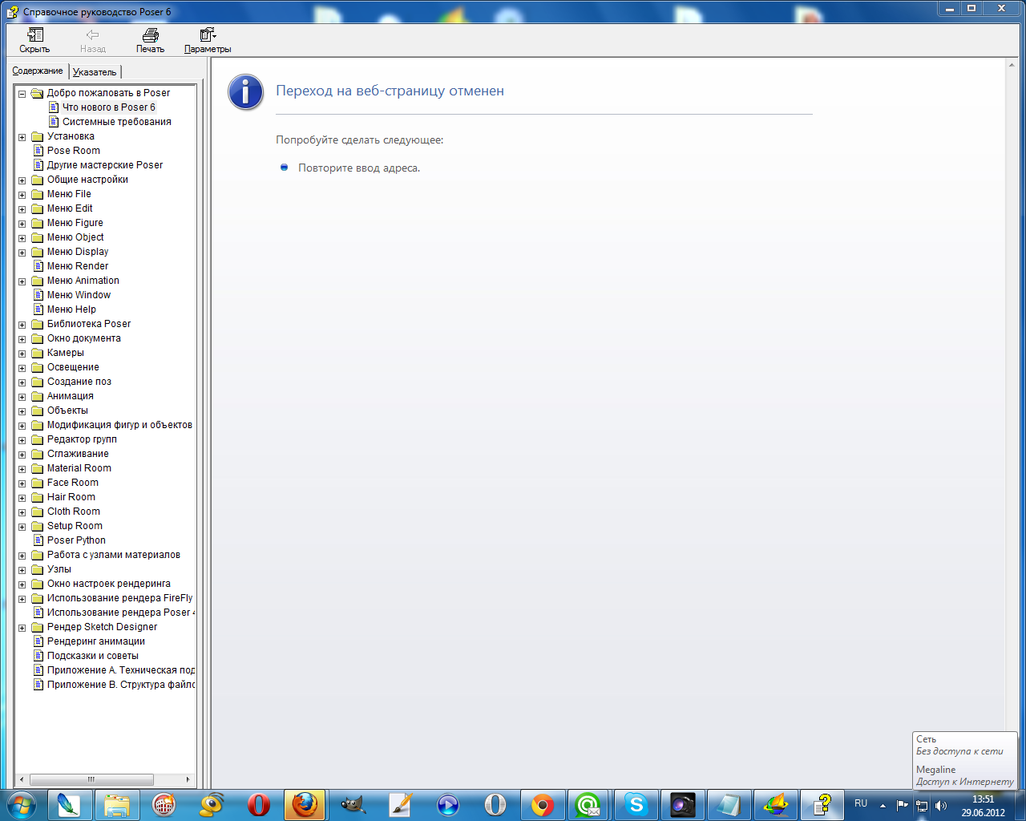Select the Меню Help topic
The width and height of the screenshot is (1026, 821).
click(x=71, y=309)
